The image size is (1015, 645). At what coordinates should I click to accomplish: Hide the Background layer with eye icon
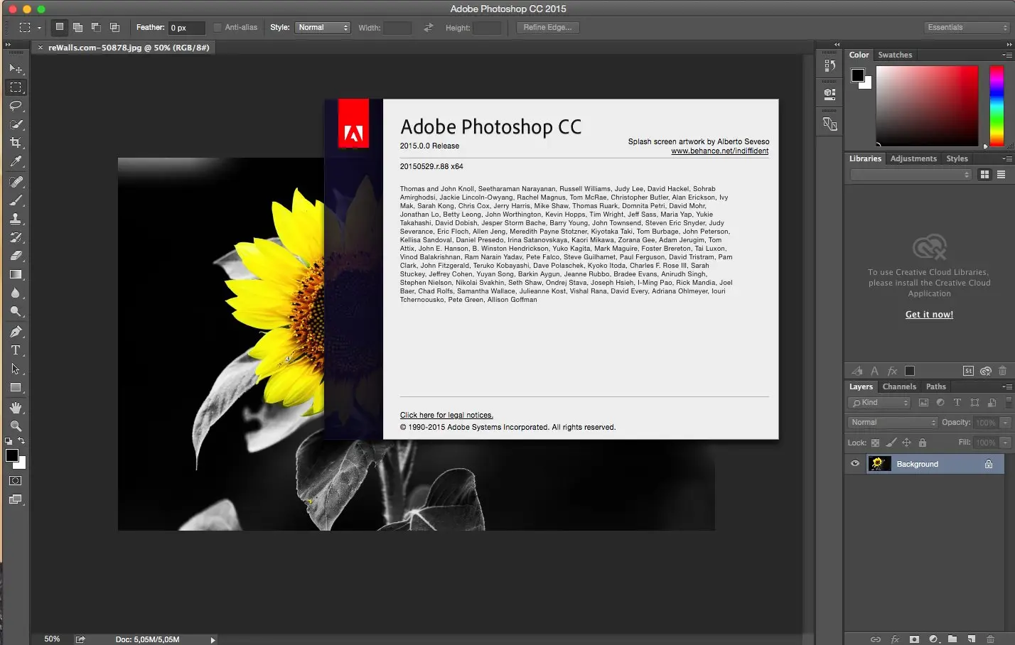[855, 464]
